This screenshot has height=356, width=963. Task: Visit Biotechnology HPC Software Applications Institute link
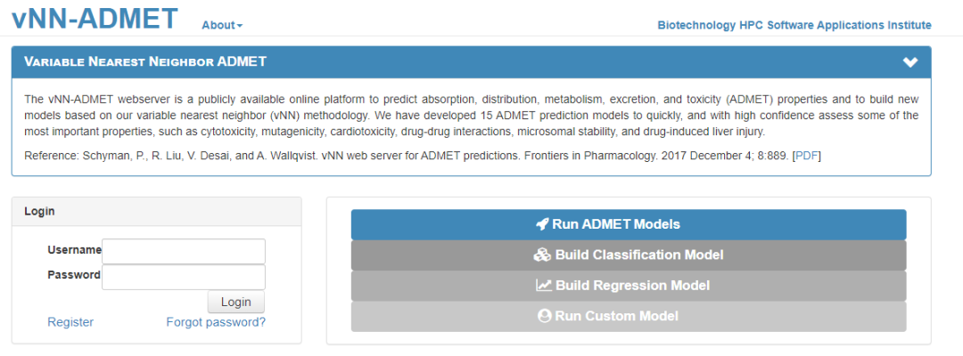coord(794,25)
